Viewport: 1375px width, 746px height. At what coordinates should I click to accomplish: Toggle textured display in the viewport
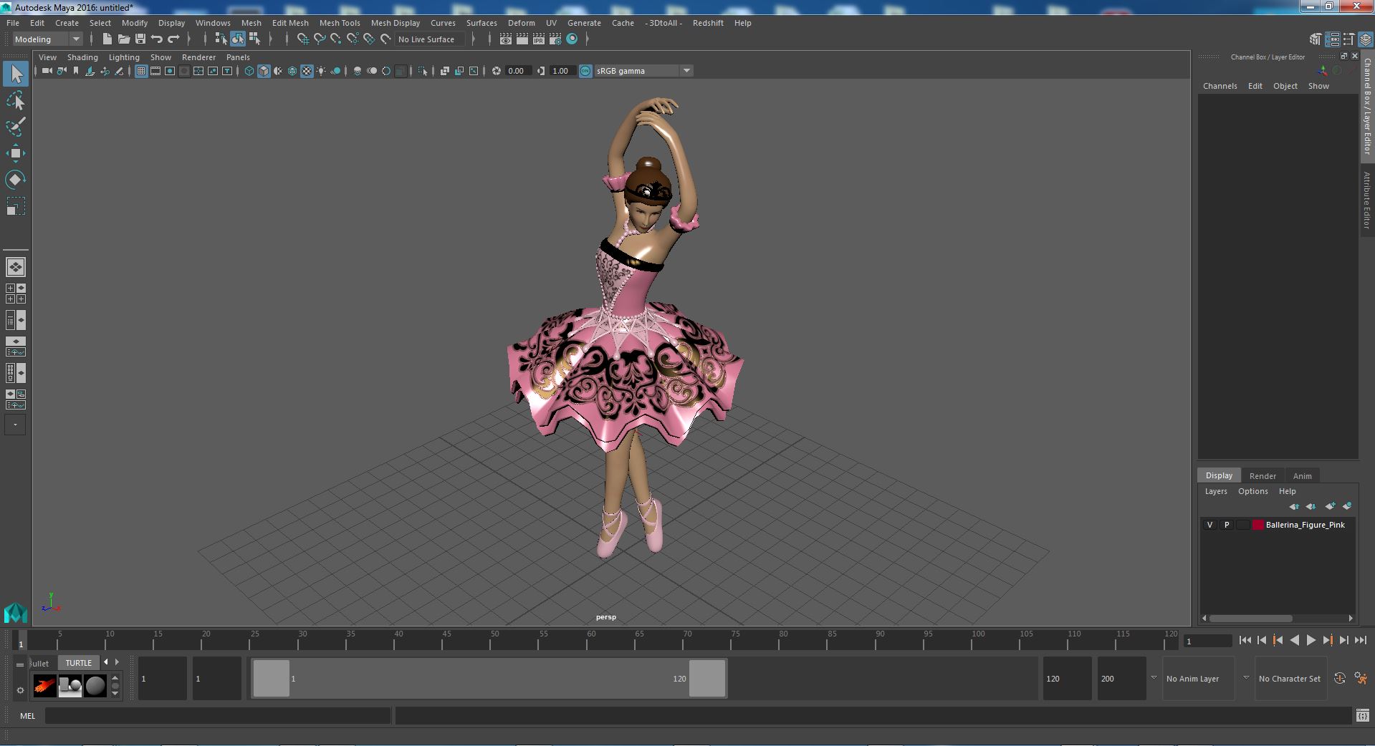(x=307, y=71)
